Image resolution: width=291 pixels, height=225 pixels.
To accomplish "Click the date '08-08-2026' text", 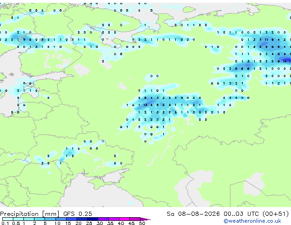I will click(199, 214).
